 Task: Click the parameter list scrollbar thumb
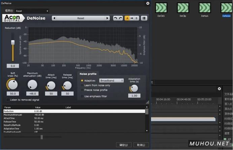[x=147, y=112]
